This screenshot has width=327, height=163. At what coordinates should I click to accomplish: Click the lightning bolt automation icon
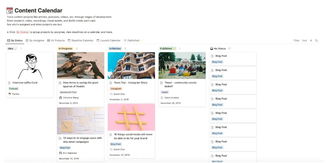(x=311, y=41)
